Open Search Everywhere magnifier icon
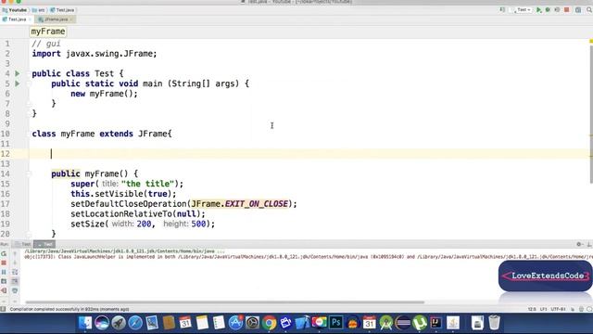This screenshot has width=593, height=334. tap(589, 10)
